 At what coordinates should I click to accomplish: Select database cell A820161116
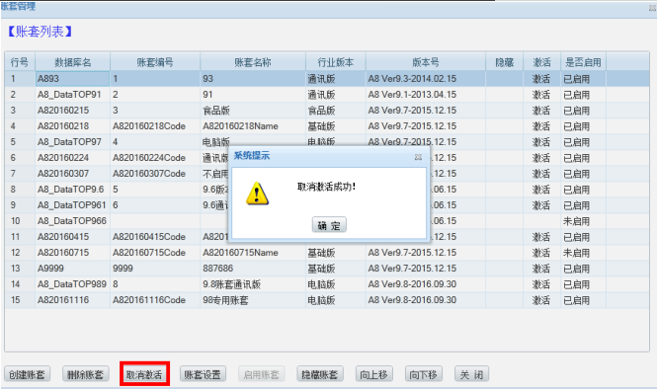pos(72,300)
